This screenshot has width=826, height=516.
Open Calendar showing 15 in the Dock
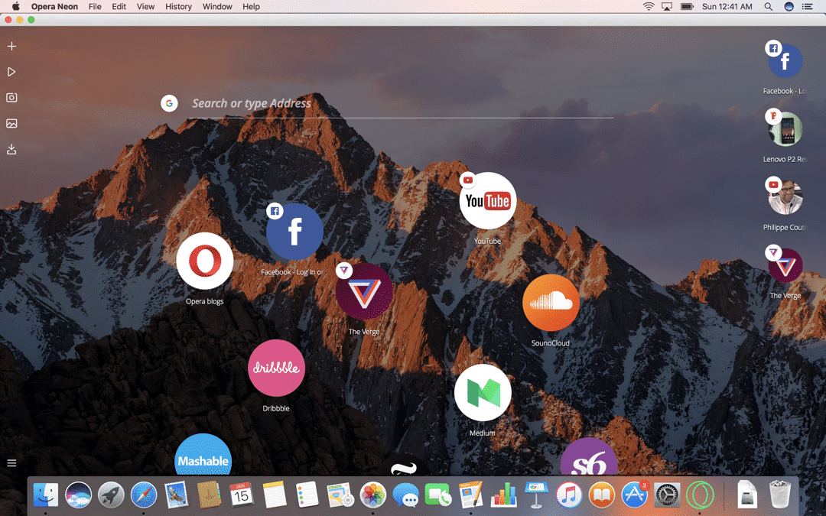[x=241, y=495]
